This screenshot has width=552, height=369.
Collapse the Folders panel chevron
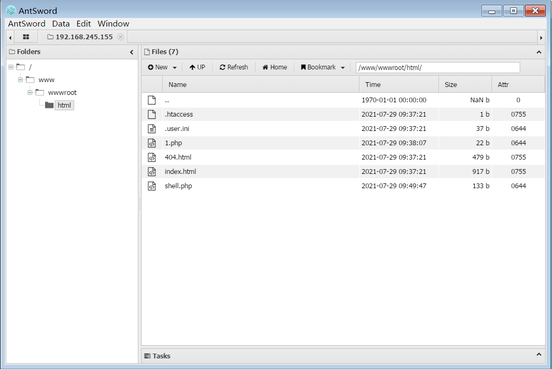[132, 52]
